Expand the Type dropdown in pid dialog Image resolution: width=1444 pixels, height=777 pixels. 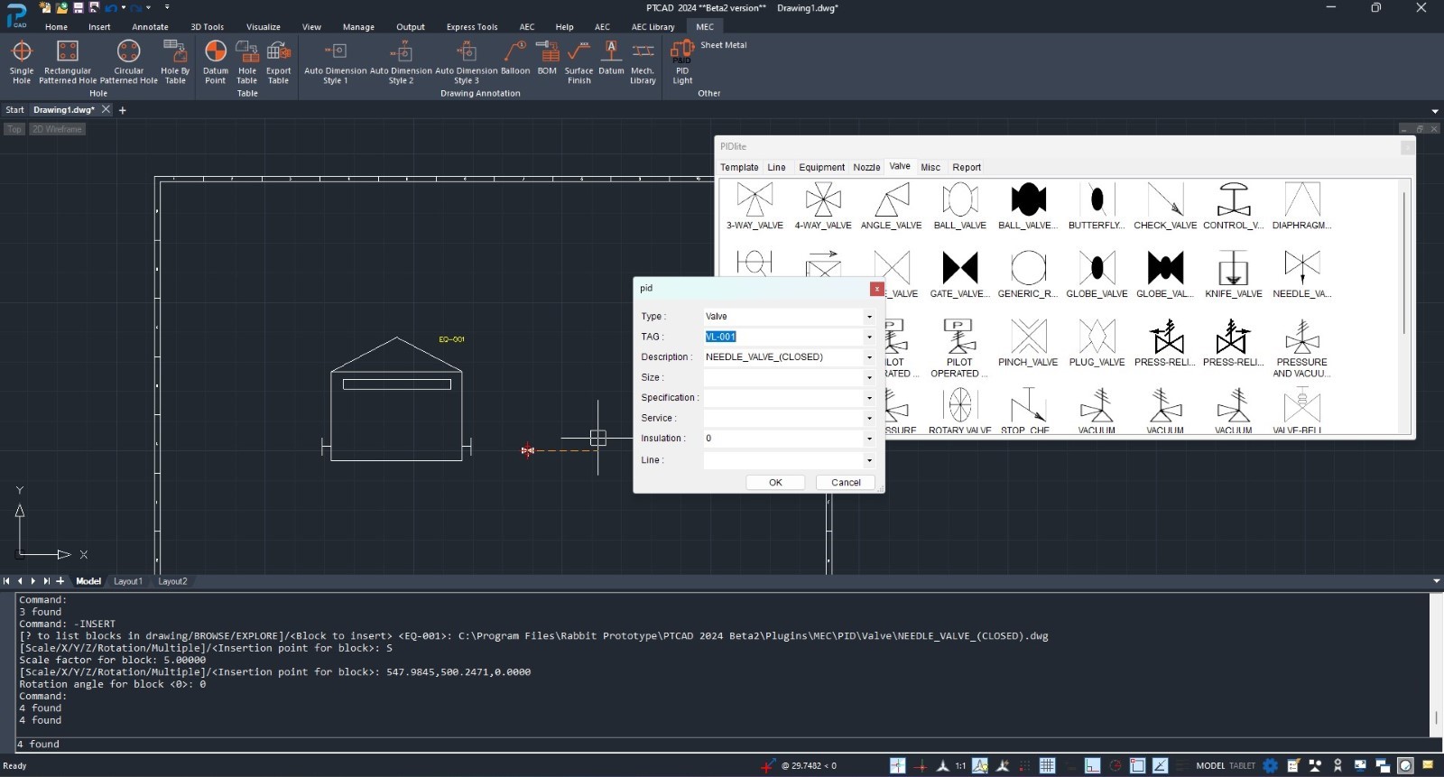point(869,317)
